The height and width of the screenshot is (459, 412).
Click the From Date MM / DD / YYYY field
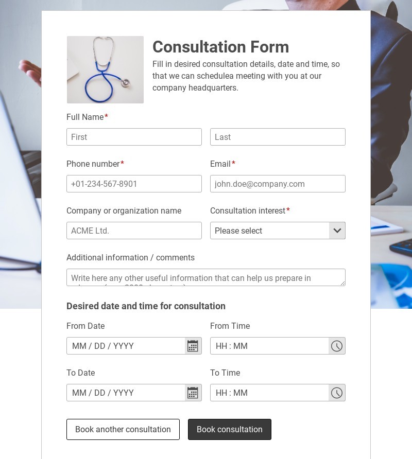click(126, 346)
